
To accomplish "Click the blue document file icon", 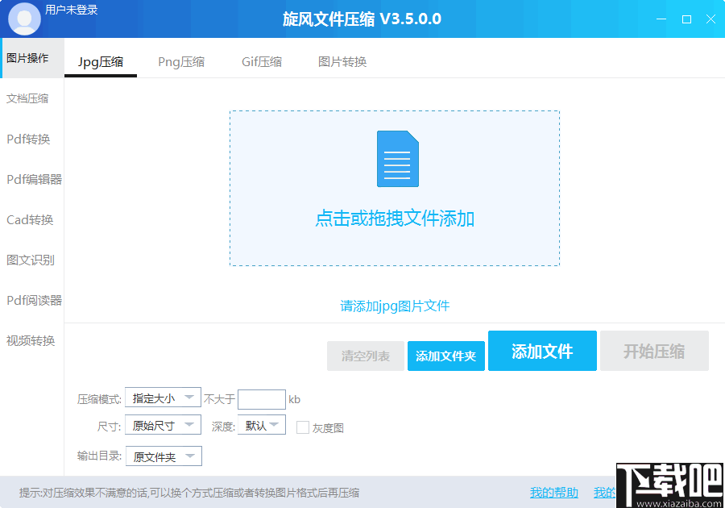I will click(398, 159).
